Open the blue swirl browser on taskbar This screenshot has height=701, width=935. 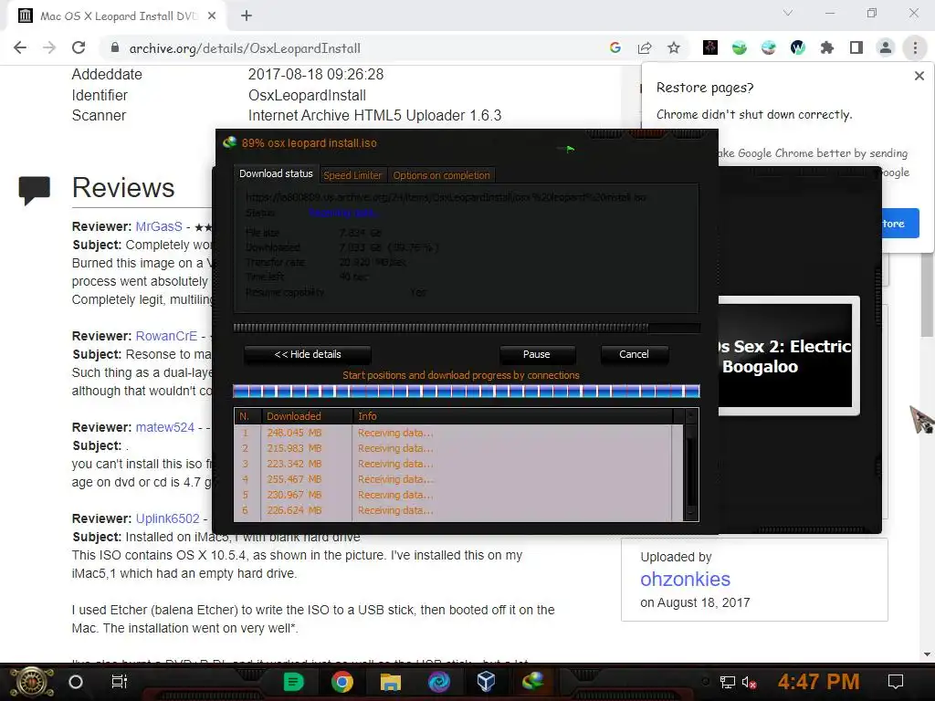(439, 682)
